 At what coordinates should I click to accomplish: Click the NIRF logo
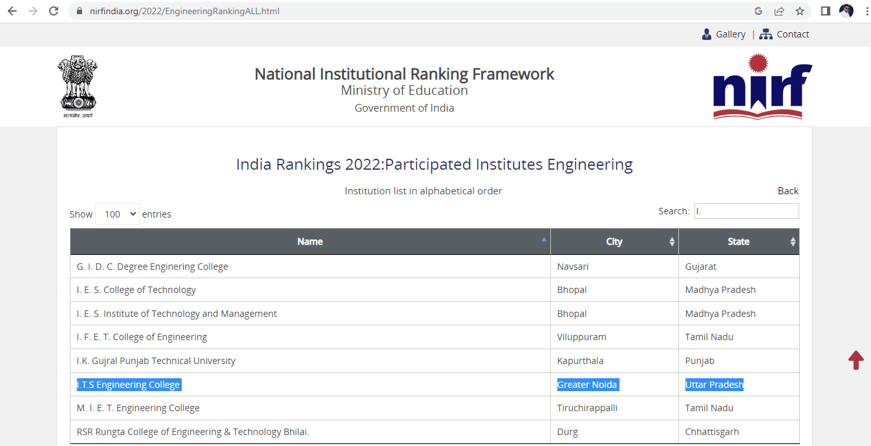coord(762,86)
